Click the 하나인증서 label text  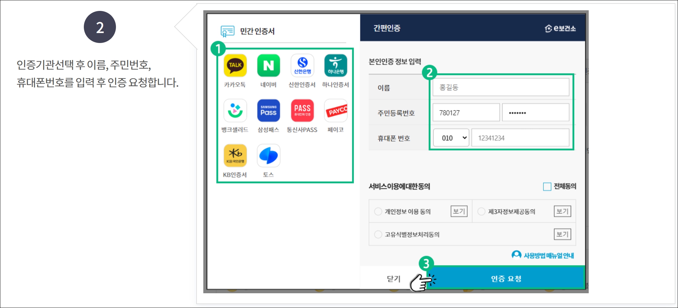pos(336,85)
